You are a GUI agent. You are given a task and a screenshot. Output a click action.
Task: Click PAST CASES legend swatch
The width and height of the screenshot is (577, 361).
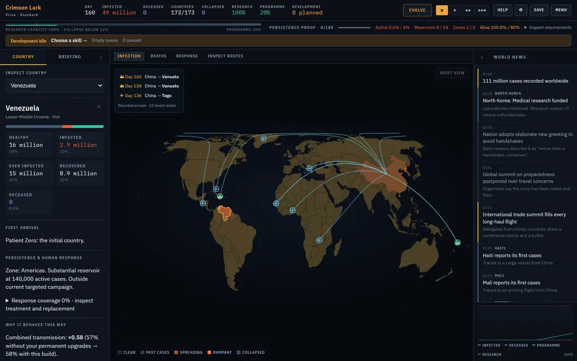coord(143,353)
